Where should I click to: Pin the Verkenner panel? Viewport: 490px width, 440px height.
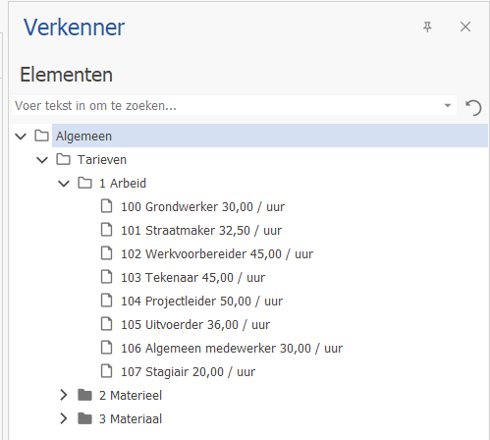click(427, 27)
